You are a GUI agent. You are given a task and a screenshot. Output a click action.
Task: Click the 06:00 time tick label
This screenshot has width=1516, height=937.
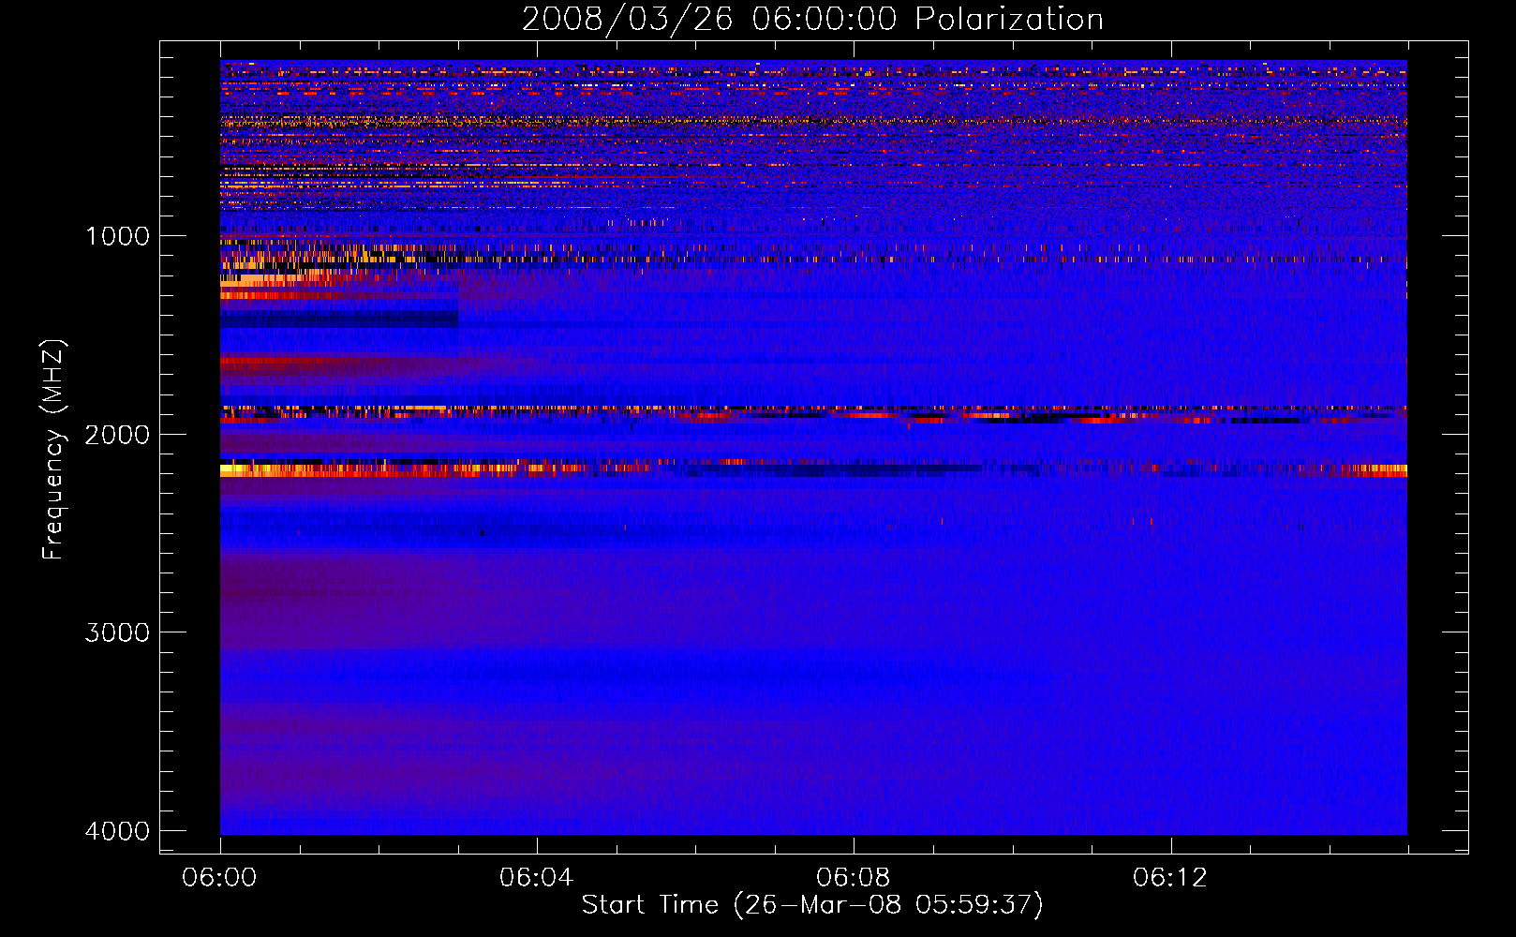click(219, 877)
